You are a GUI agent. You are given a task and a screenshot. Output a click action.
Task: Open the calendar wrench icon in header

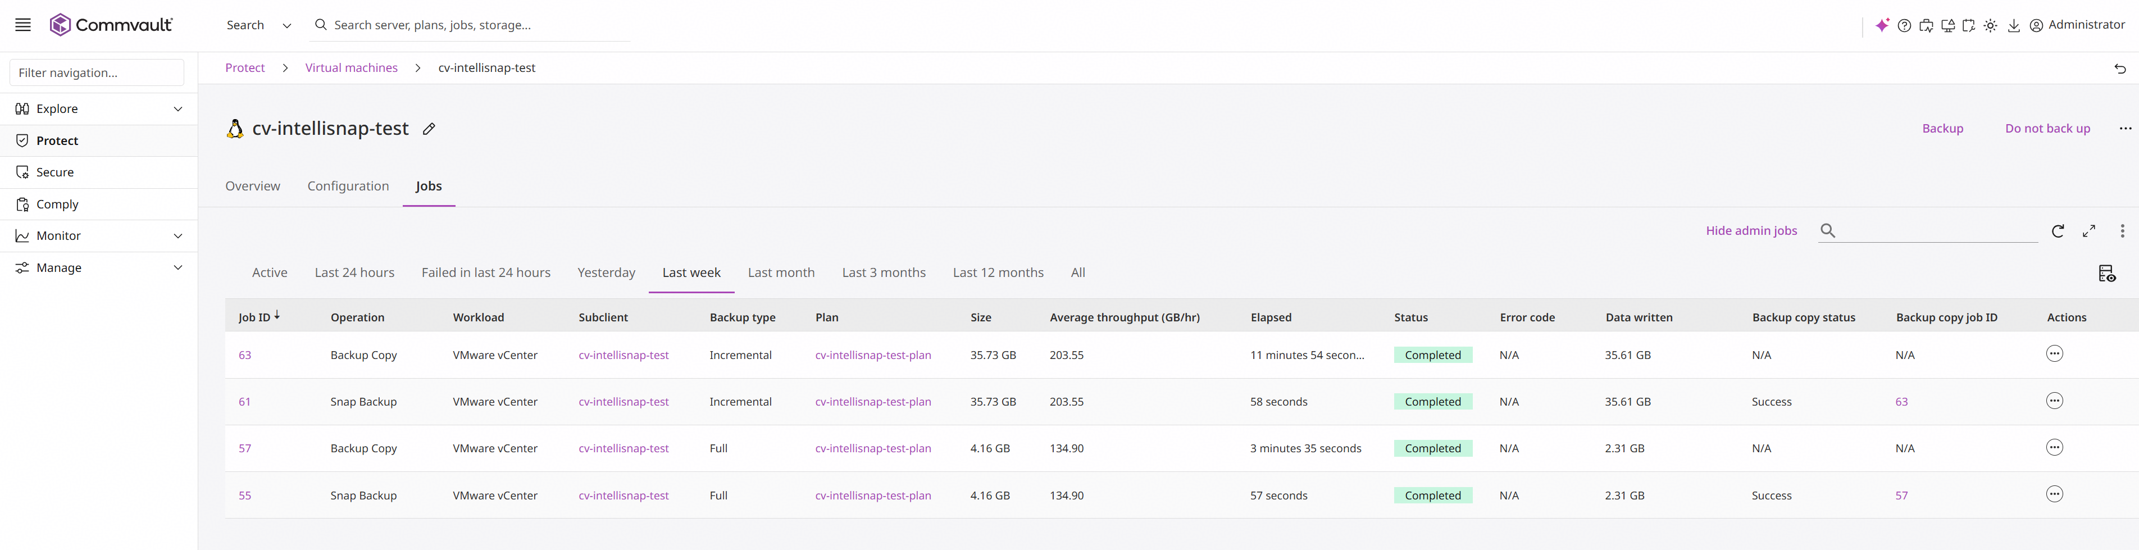(1969, 26)
